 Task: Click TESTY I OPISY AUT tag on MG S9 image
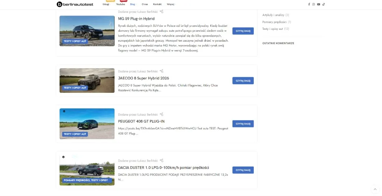coord(75,41)
